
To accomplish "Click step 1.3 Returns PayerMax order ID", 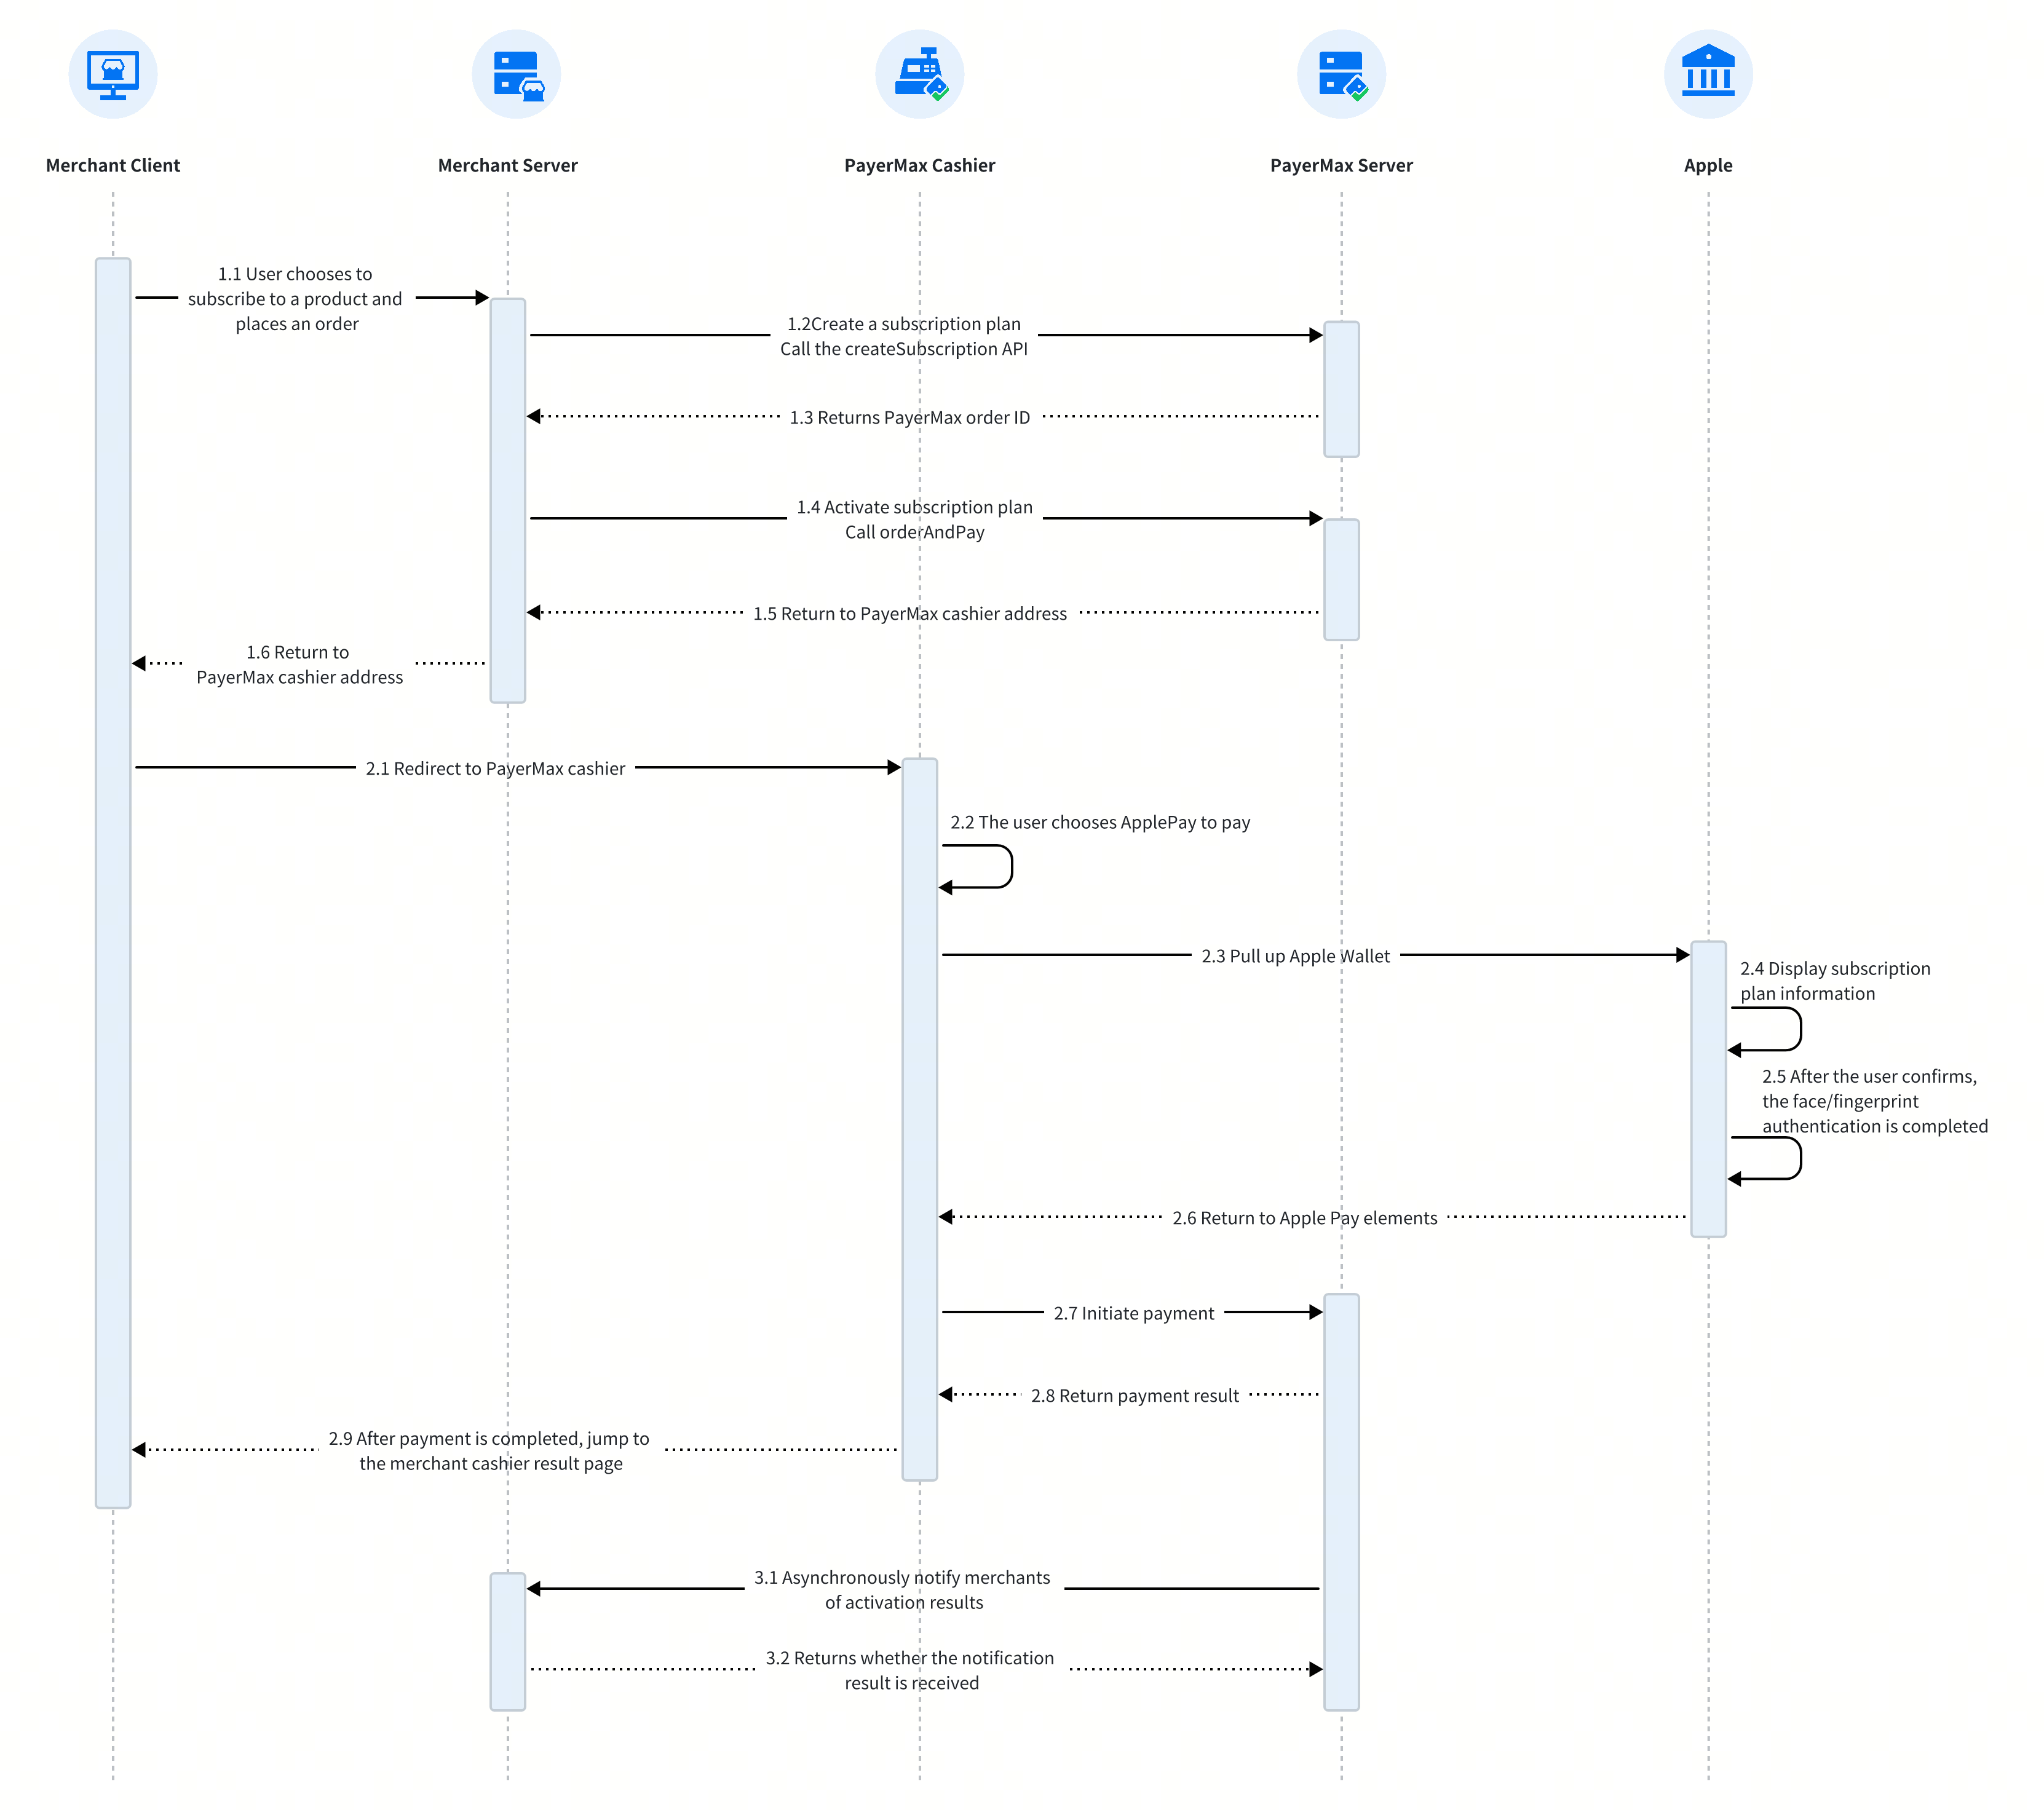I will 910,417.
